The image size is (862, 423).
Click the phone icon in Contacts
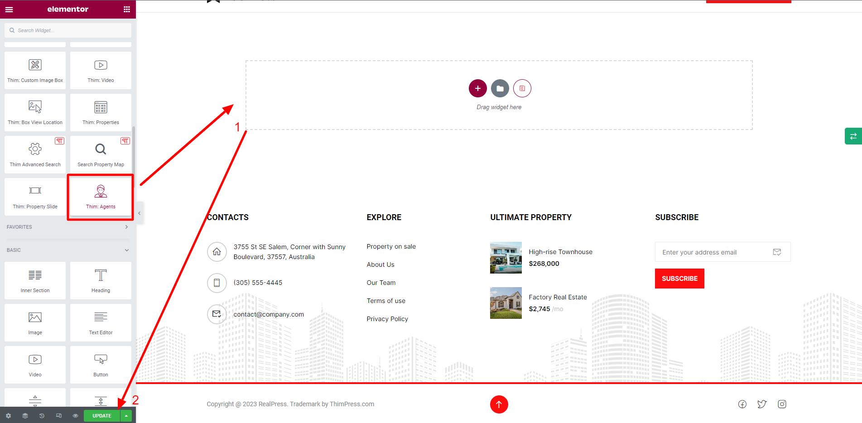click(217, 283)
